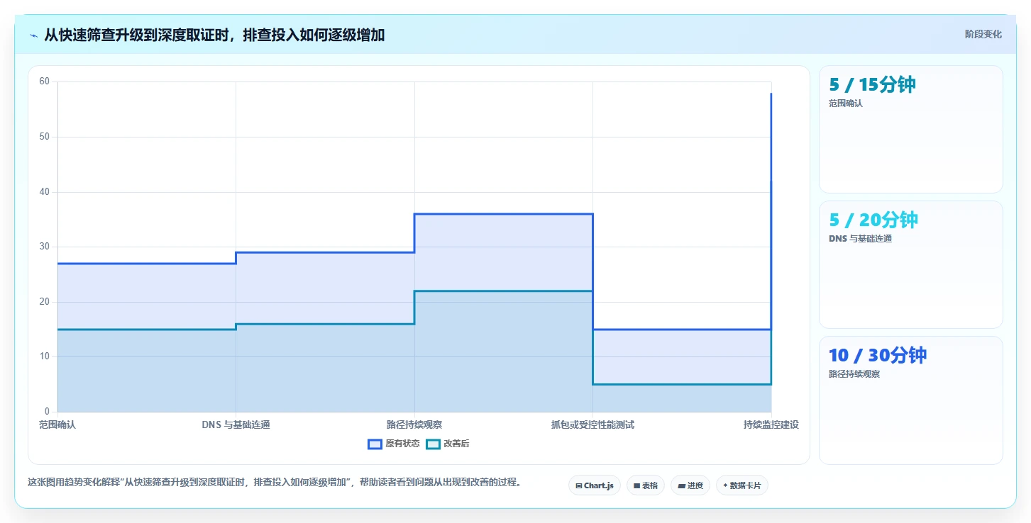Screen dimensions: 1031x523
Task: Click the icon inside the Chart.js pill
Action: coord(579,486)
